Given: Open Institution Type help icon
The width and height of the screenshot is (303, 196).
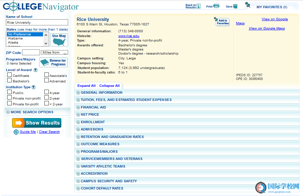Looking at the screenshot, I should coord(33,87).
